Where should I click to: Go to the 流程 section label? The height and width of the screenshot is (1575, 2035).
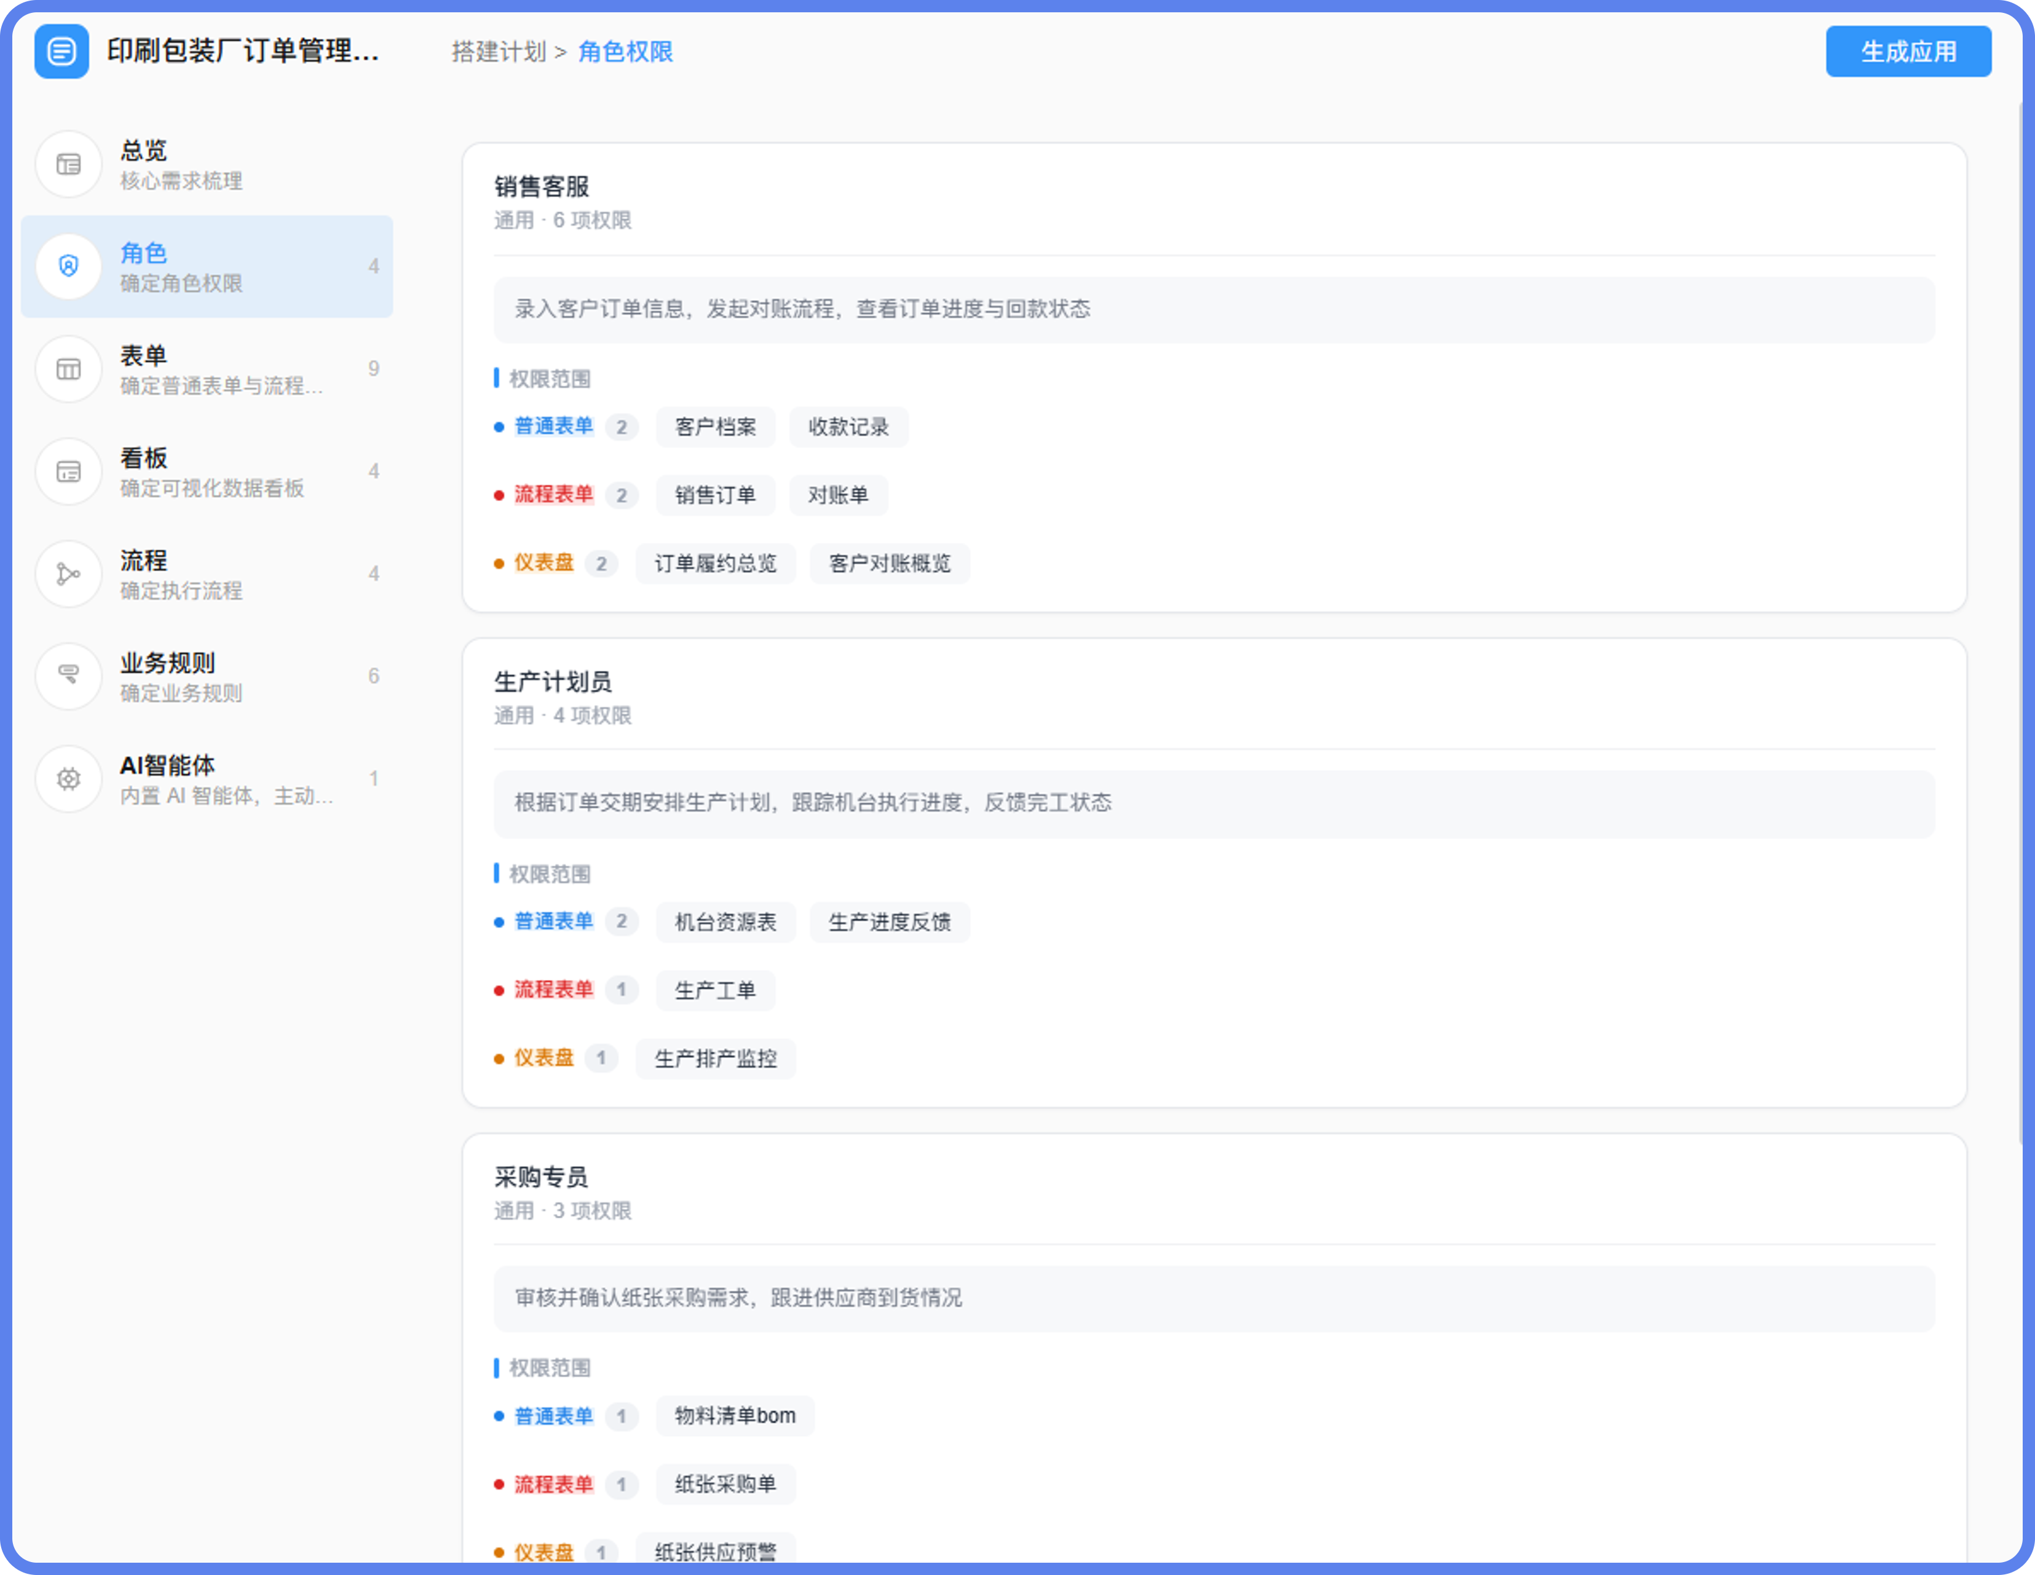tap(143, 560)
